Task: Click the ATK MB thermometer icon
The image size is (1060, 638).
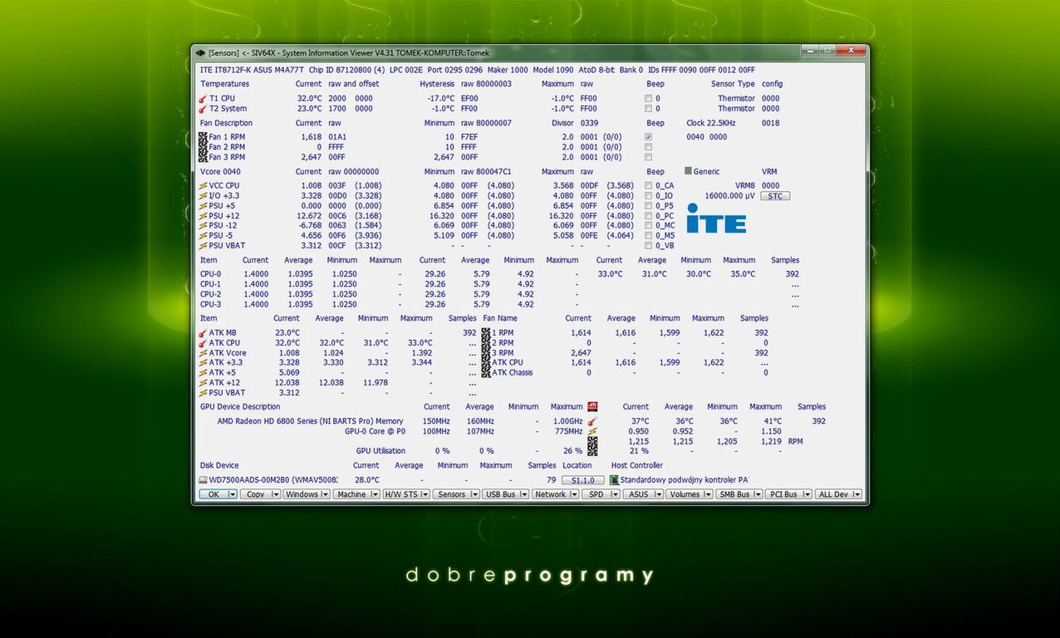Action: pos(203,333)
